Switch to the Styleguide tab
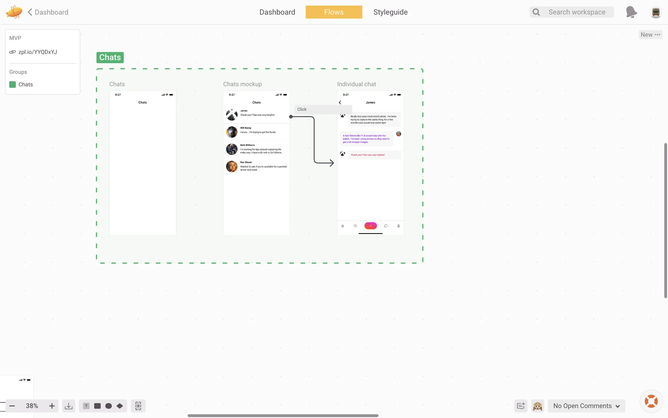 click(x=390, y=12)
